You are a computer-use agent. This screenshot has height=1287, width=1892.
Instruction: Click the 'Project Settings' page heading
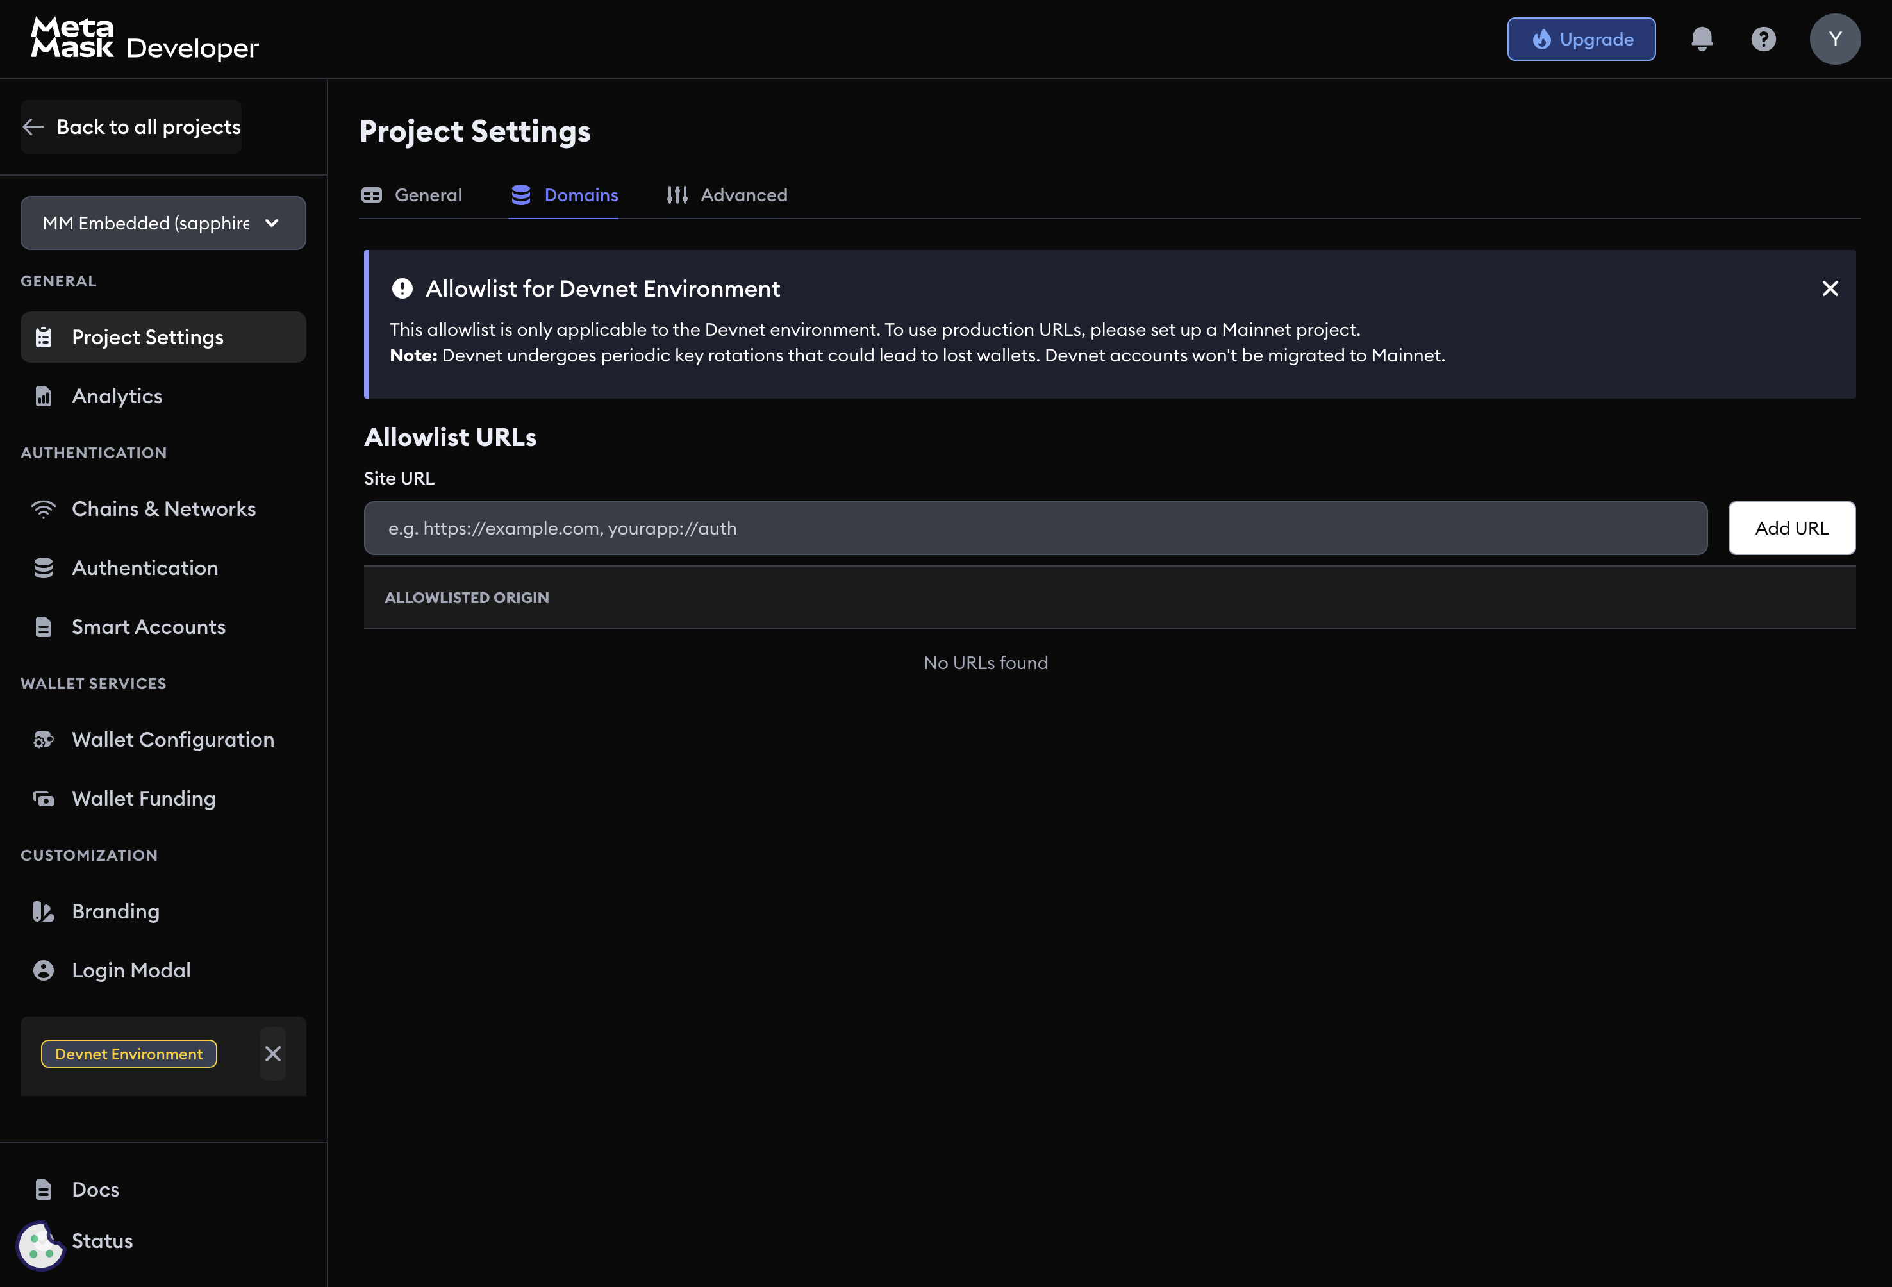pyautogui.click(x=476, y=132)
